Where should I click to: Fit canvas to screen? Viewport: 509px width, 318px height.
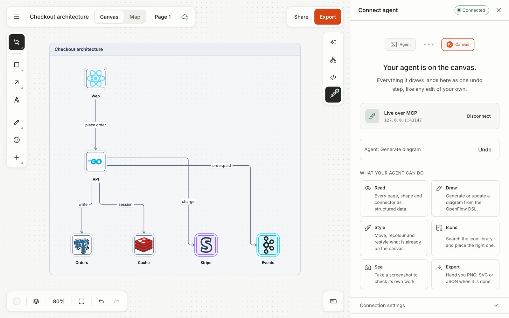(x=81, y=301)
